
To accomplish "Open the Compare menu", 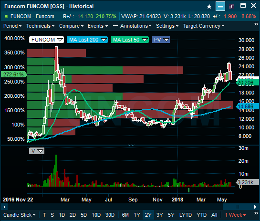I will point(71,26).
